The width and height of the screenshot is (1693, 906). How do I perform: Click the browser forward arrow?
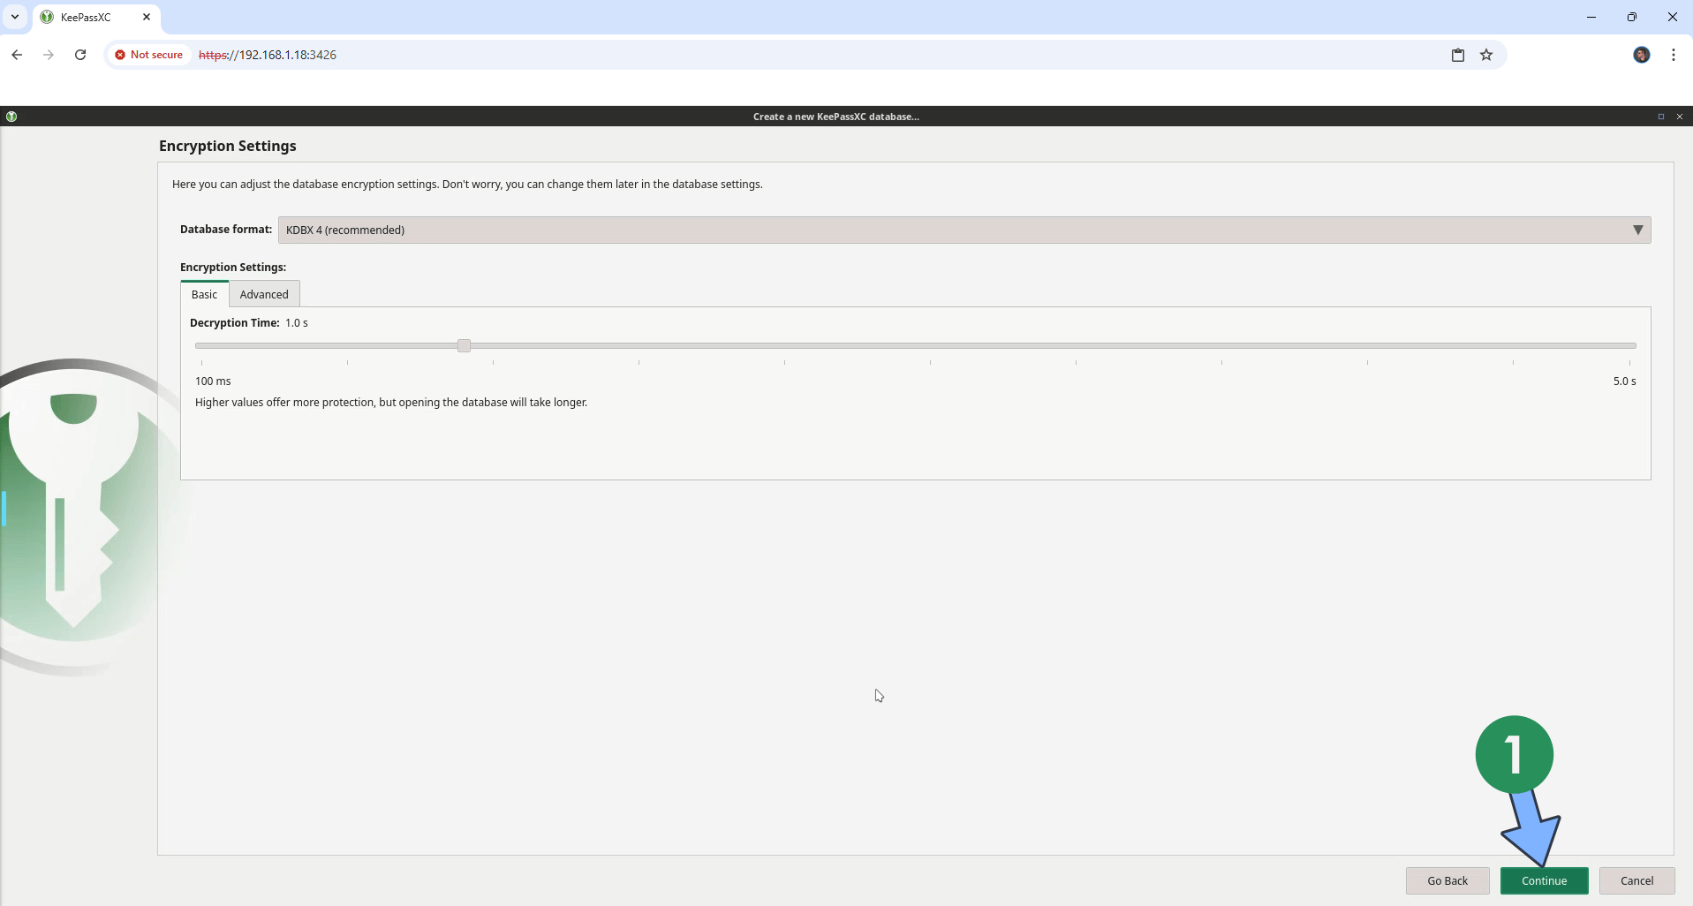coord(49,55)
